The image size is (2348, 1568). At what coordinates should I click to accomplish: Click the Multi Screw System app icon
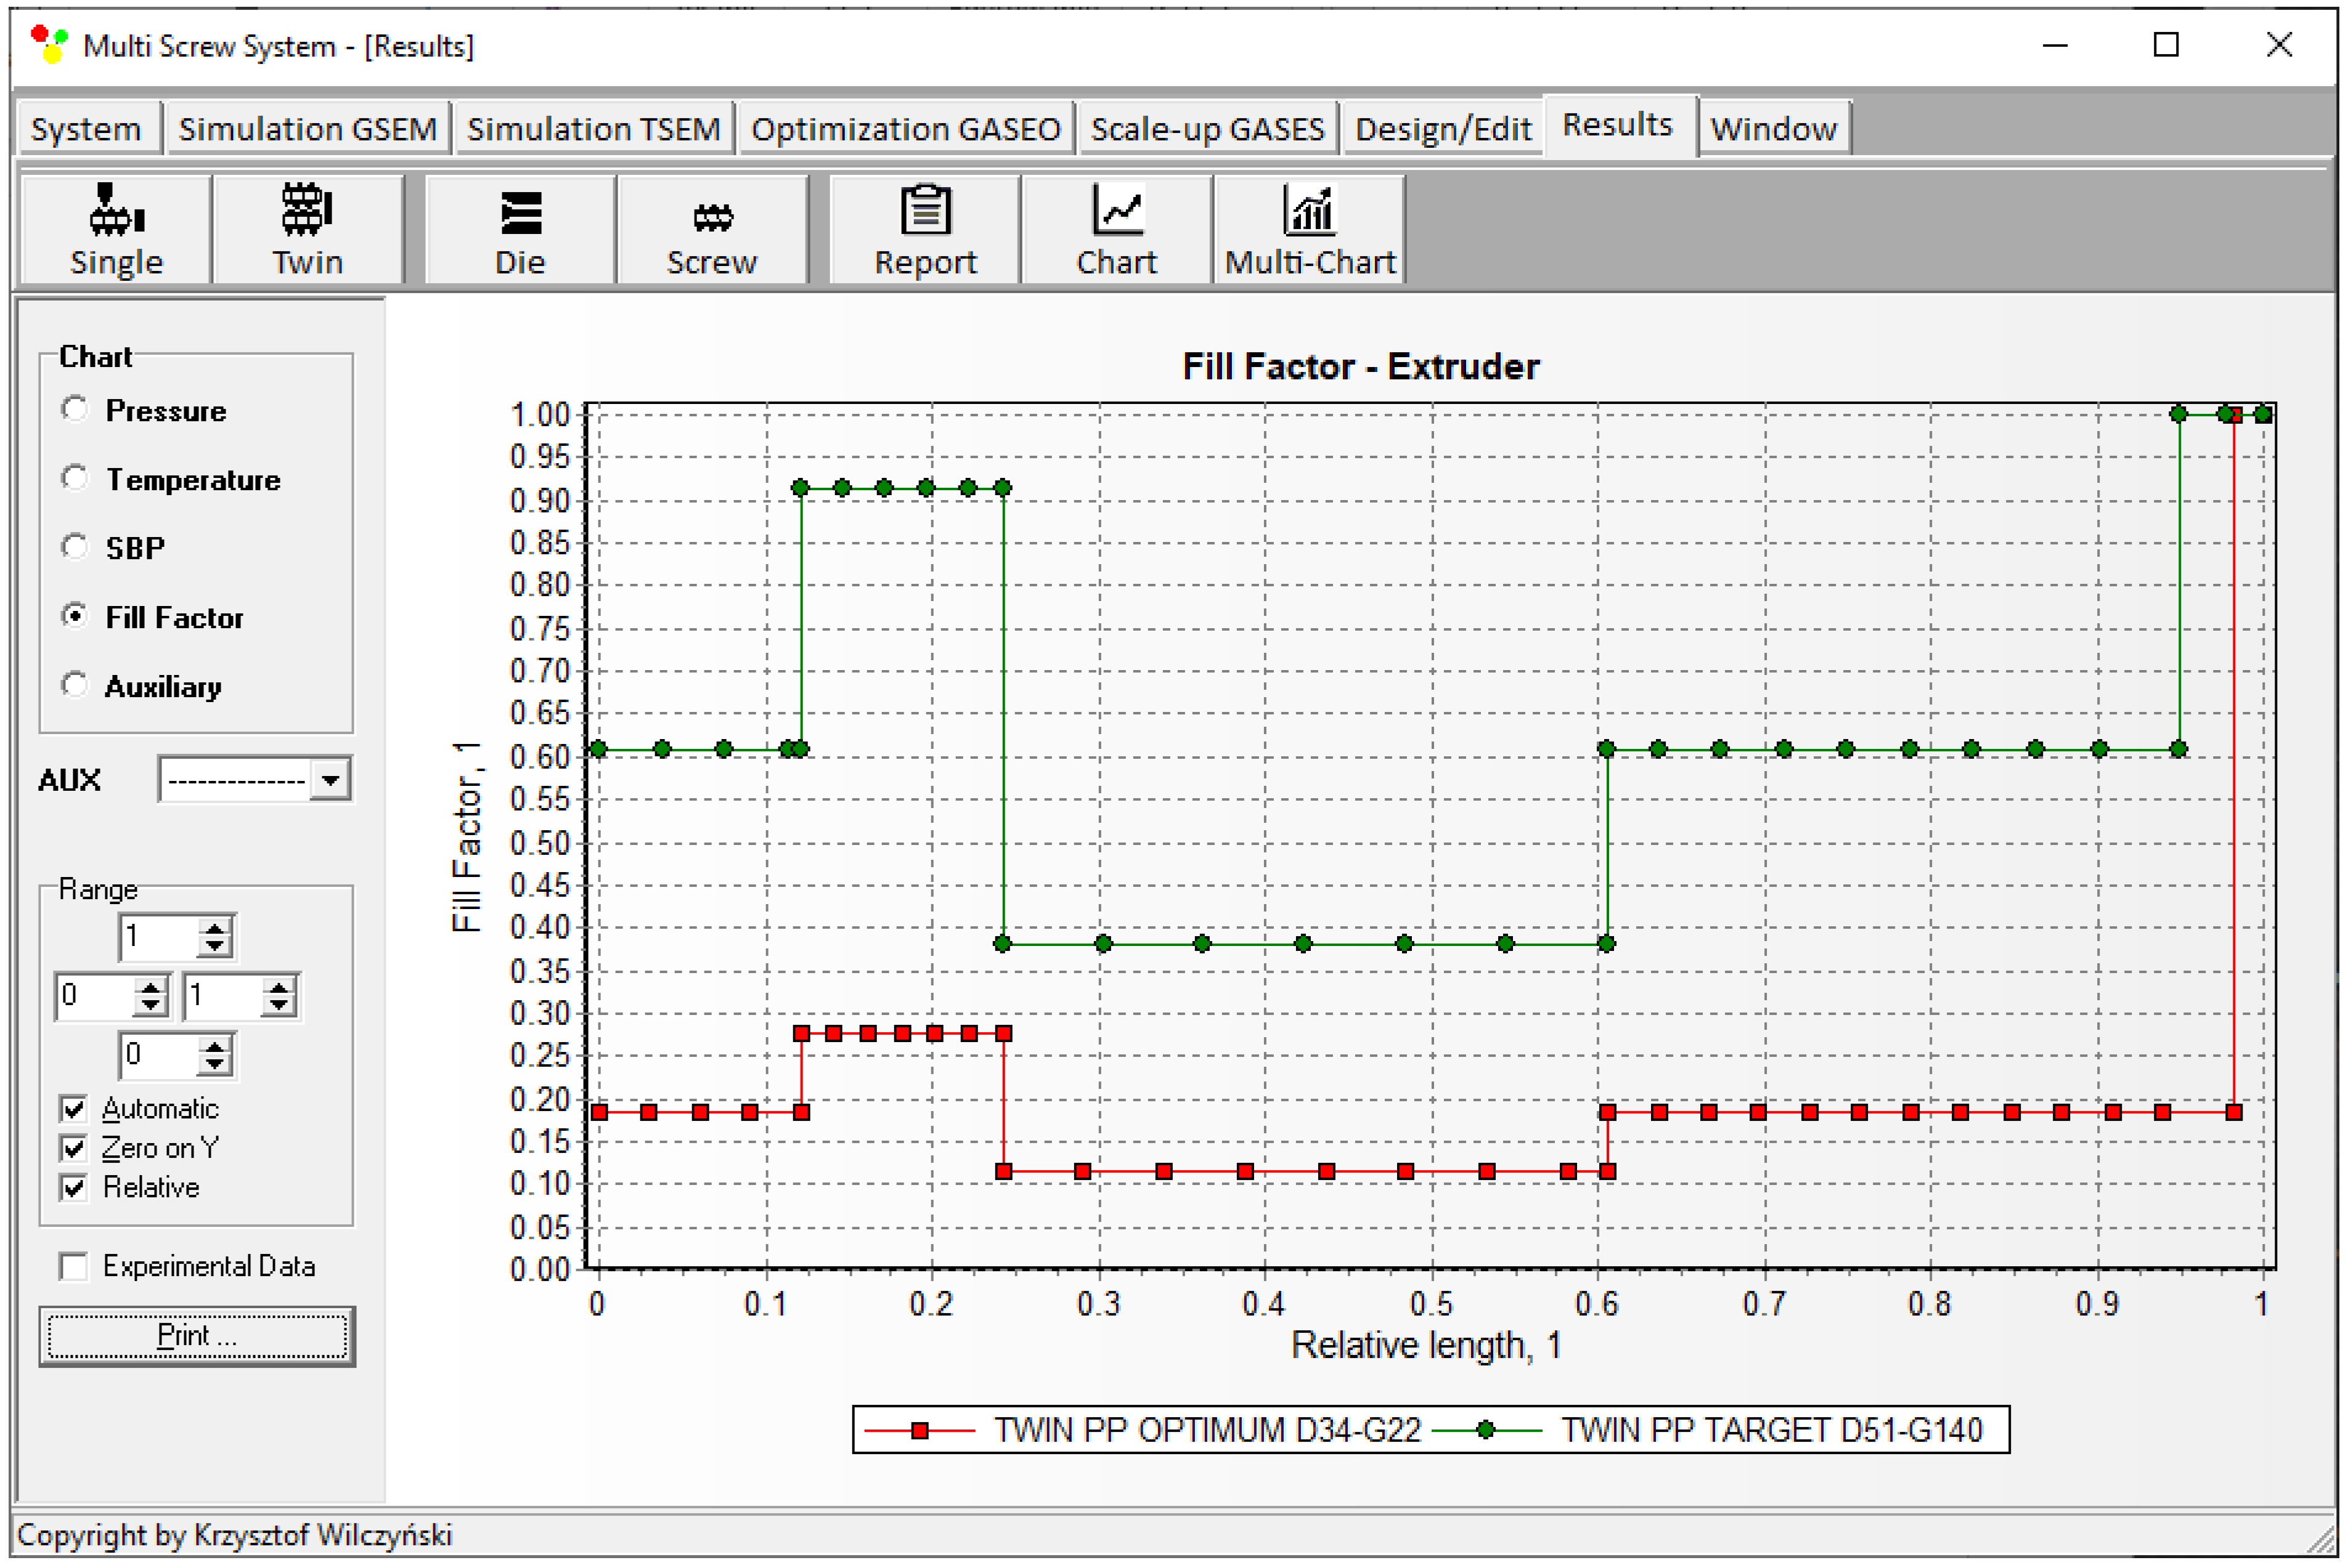[x=48, y=45]
